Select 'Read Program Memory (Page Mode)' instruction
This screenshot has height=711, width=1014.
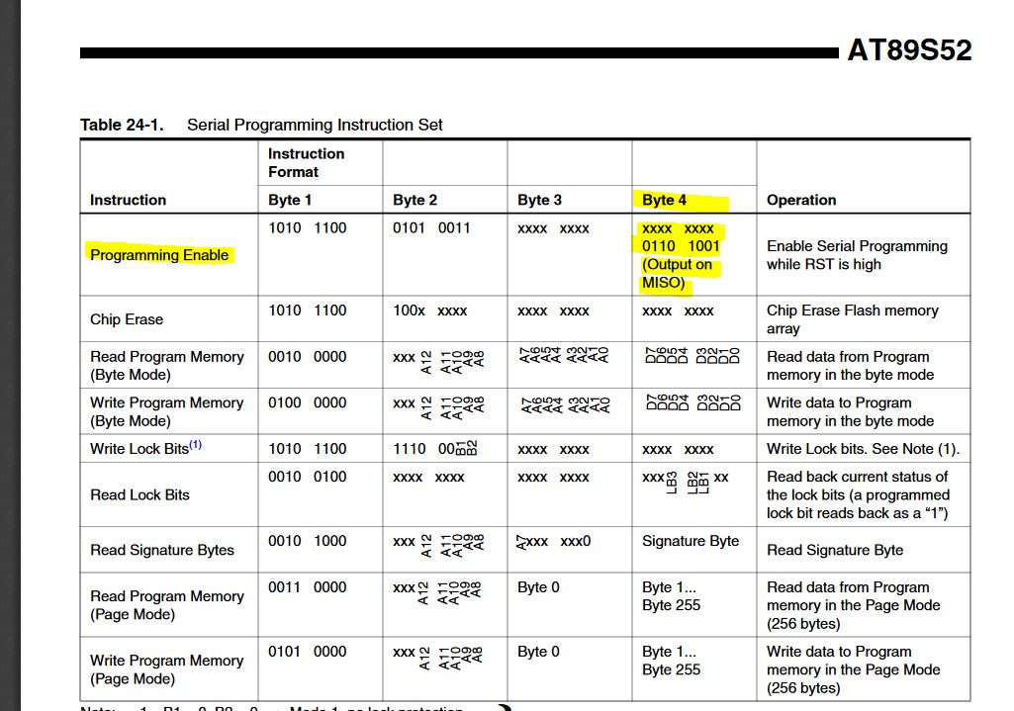point(167,605)
